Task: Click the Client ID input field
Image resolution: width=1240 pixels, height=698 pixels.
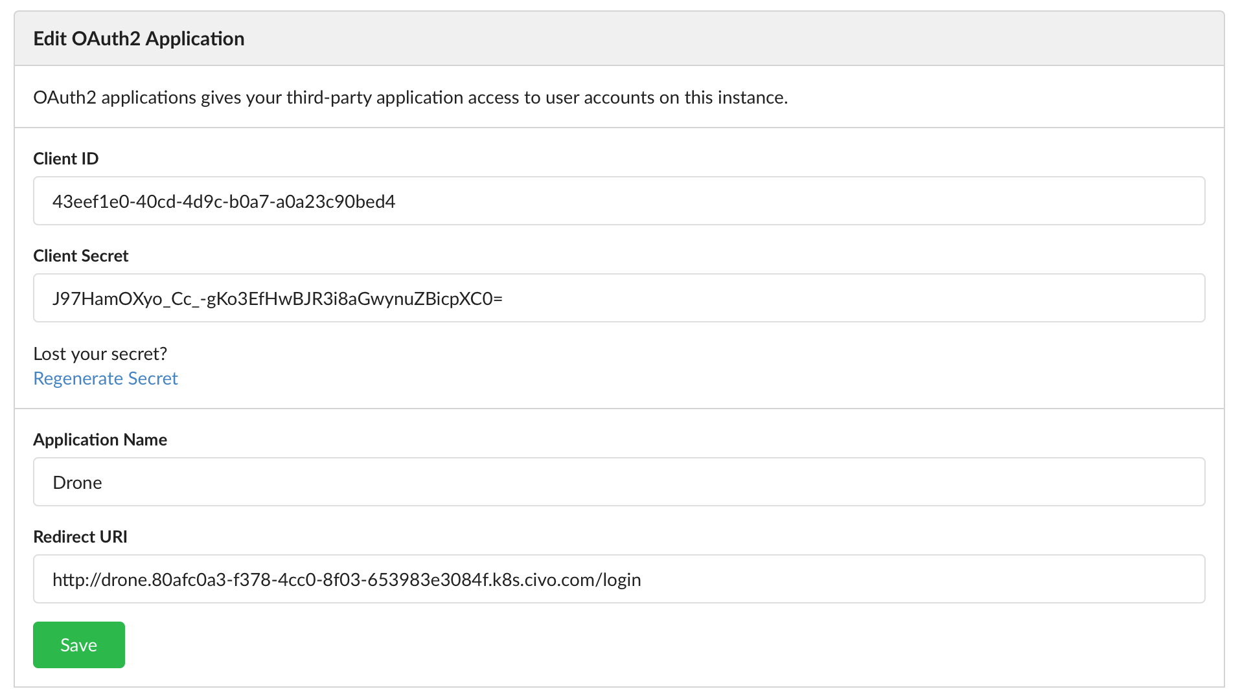Action: tap(619, 201)
